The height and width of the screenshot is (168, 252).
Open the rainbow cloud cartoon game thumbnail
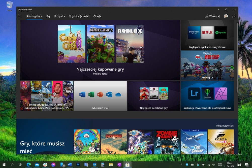[87, 142]
